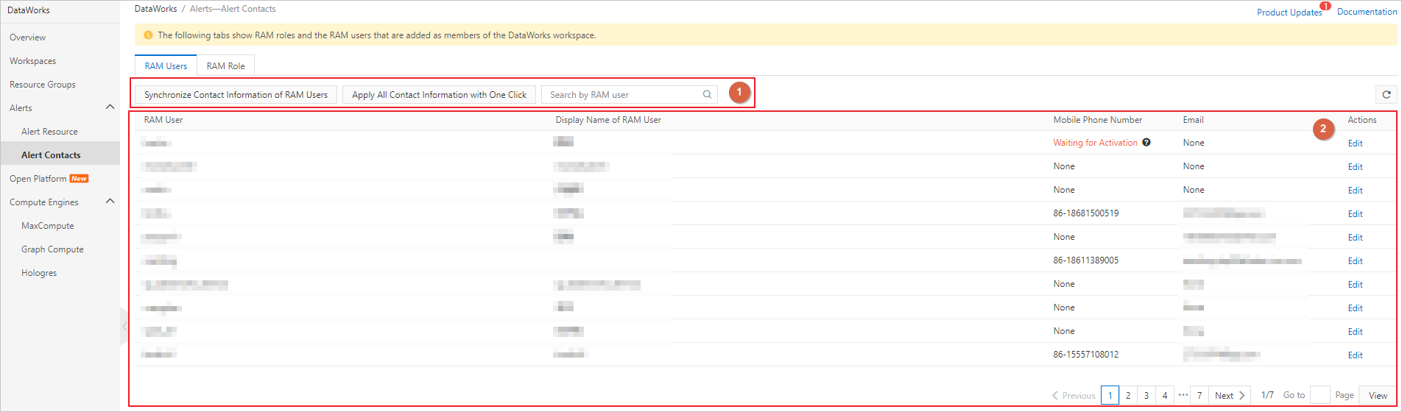
Task: Select Alert Contacts submenu item
Action: (51, 155)
